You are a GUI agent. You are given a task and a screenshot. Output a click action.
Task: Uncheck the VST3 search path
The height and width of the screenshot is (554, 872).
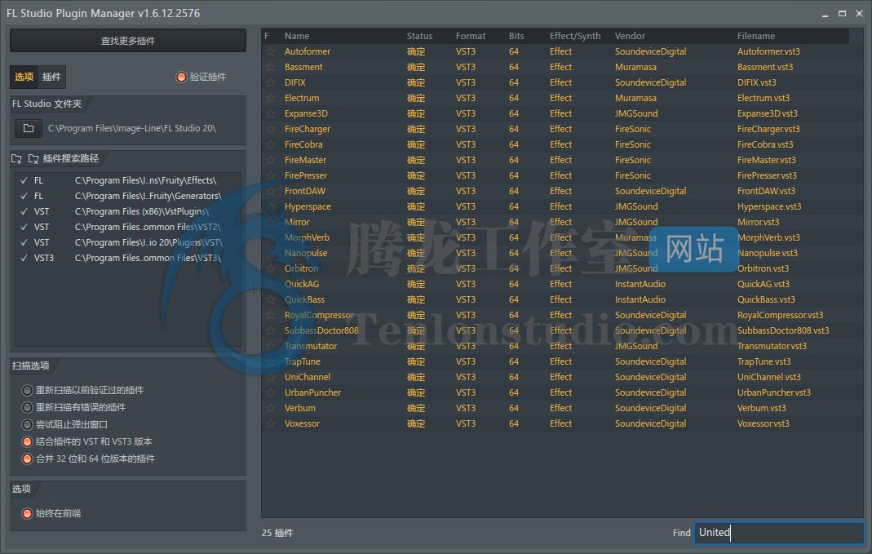pos(24,258)
